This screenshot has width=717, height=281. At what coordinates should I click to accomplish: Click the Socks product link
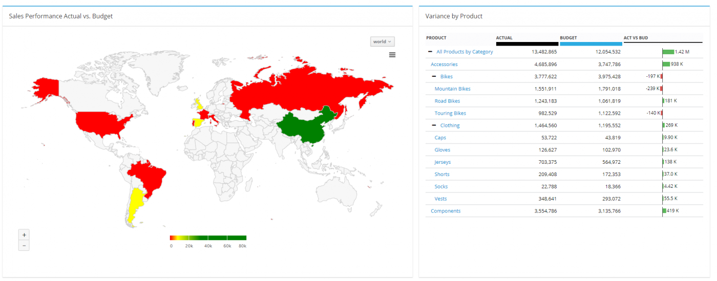(441, 187)
